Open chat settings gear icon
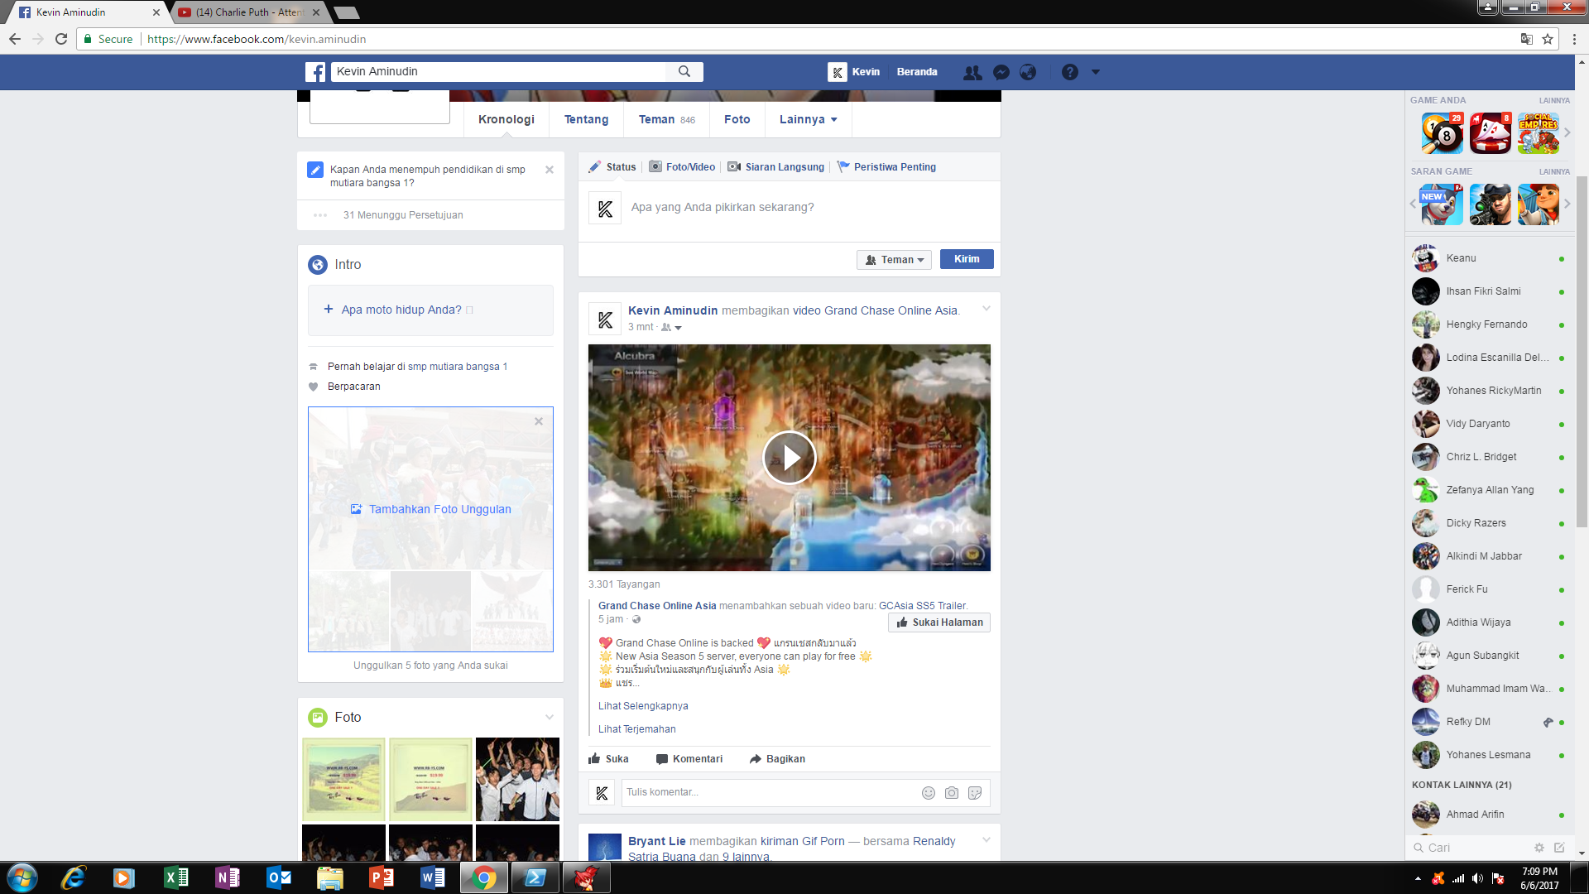The image size is (1589, 894). pos(1539,848)
